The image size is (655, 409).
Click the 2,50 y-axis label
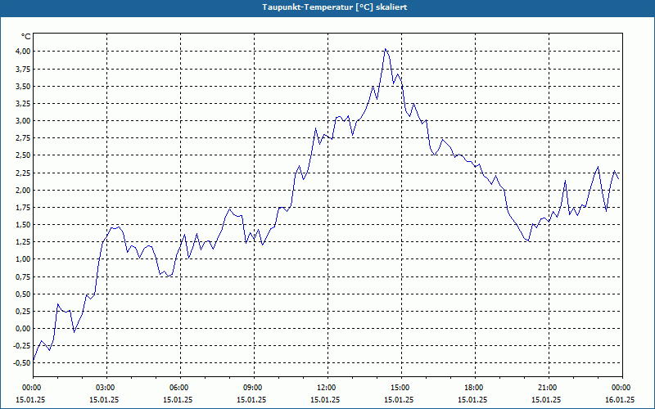(24, 155)
